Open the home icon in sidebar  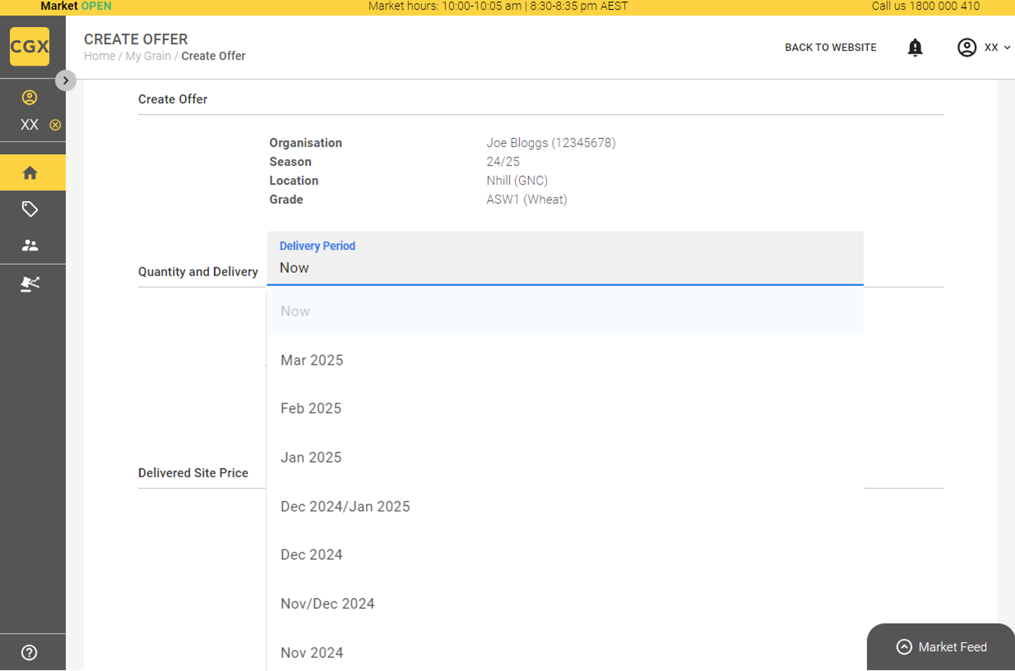point(30,173)
